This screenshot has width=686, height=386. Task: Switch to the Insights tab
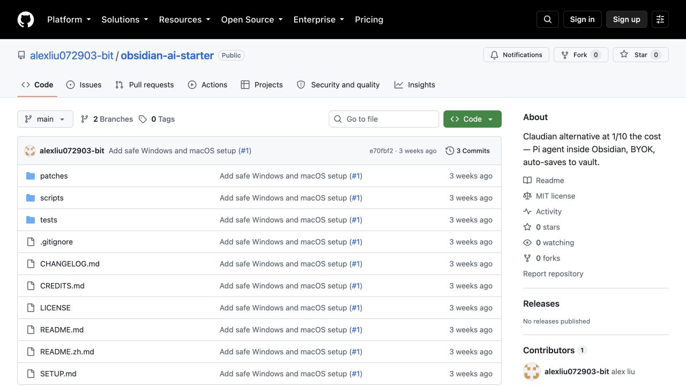pyautogui.click(x=415, y=85)
